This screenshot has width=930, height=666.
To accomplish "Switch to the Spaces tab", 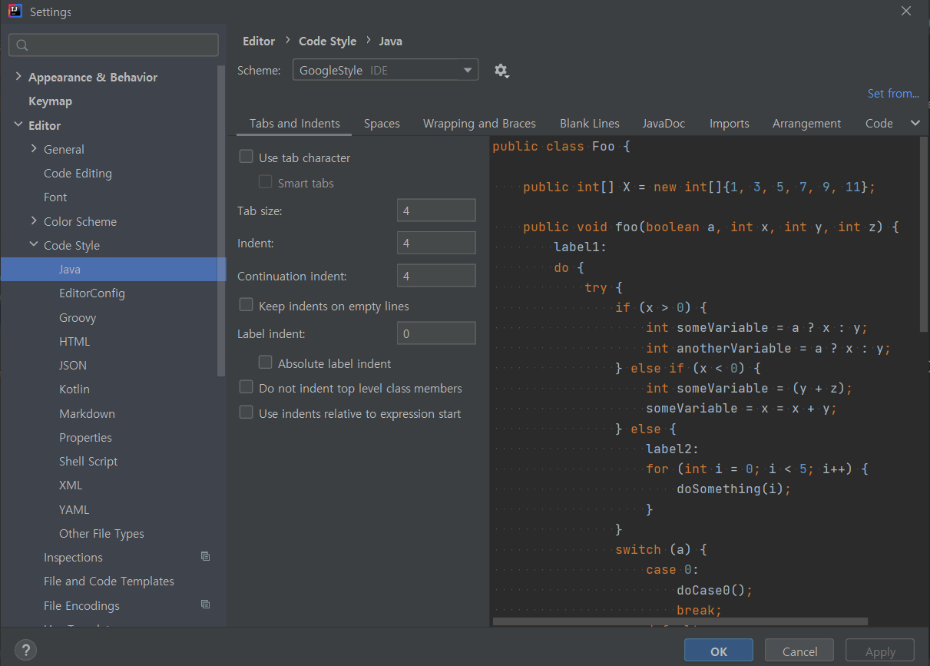I will pos(382,123).
